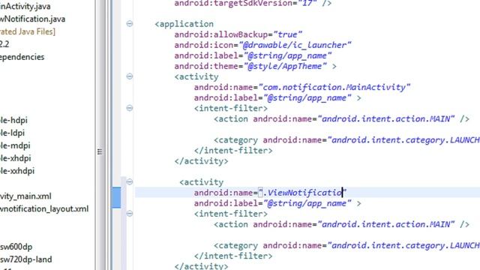Click the category LAUNCH line in MainActivity block
Screen dimensions: 480x270
(x=346, y=140)
